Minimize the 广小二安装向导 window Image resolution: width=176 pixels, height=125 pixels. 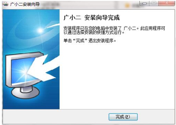[144, 3]
